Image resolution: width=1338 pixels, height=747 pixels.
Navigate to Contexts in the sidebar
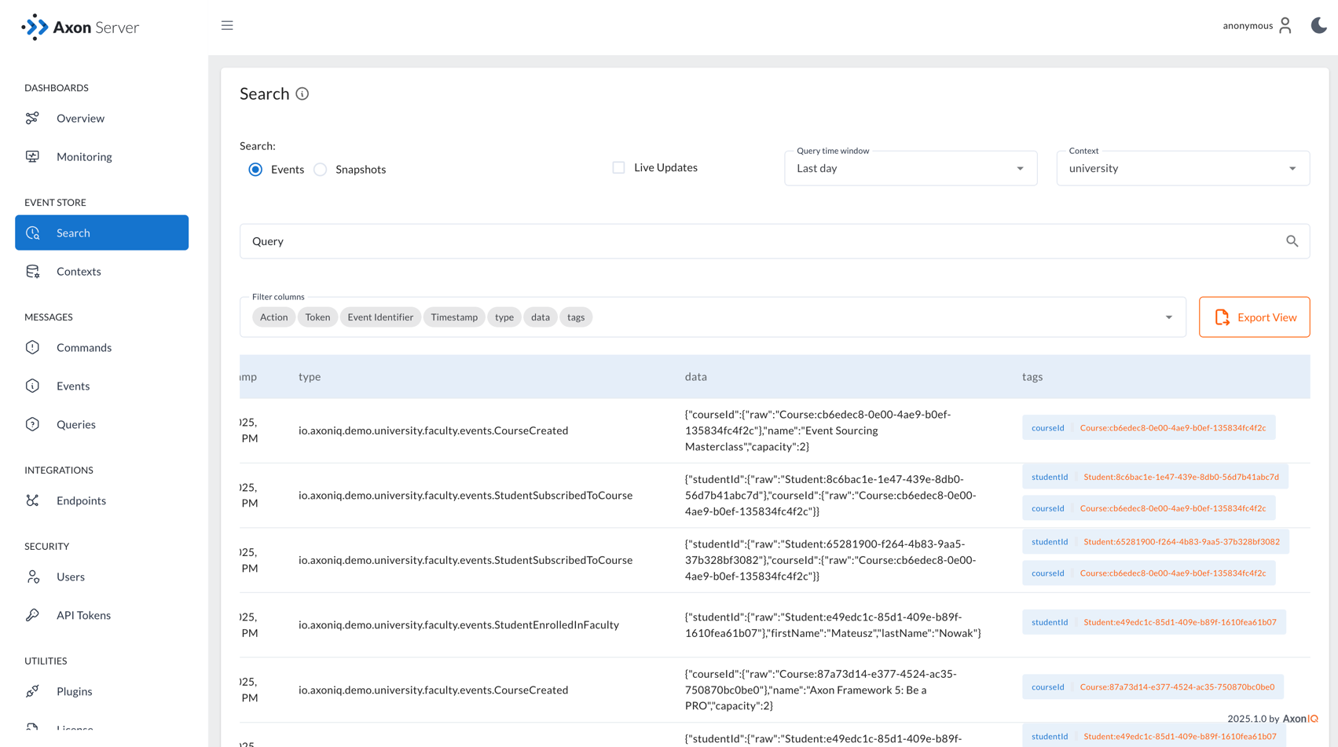[x=79, y=271]
